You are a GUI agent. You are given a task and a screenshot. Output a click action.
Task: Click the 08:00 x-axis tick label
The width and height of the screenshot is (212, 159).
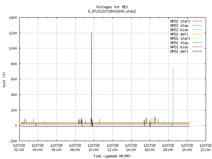point(75,150)
